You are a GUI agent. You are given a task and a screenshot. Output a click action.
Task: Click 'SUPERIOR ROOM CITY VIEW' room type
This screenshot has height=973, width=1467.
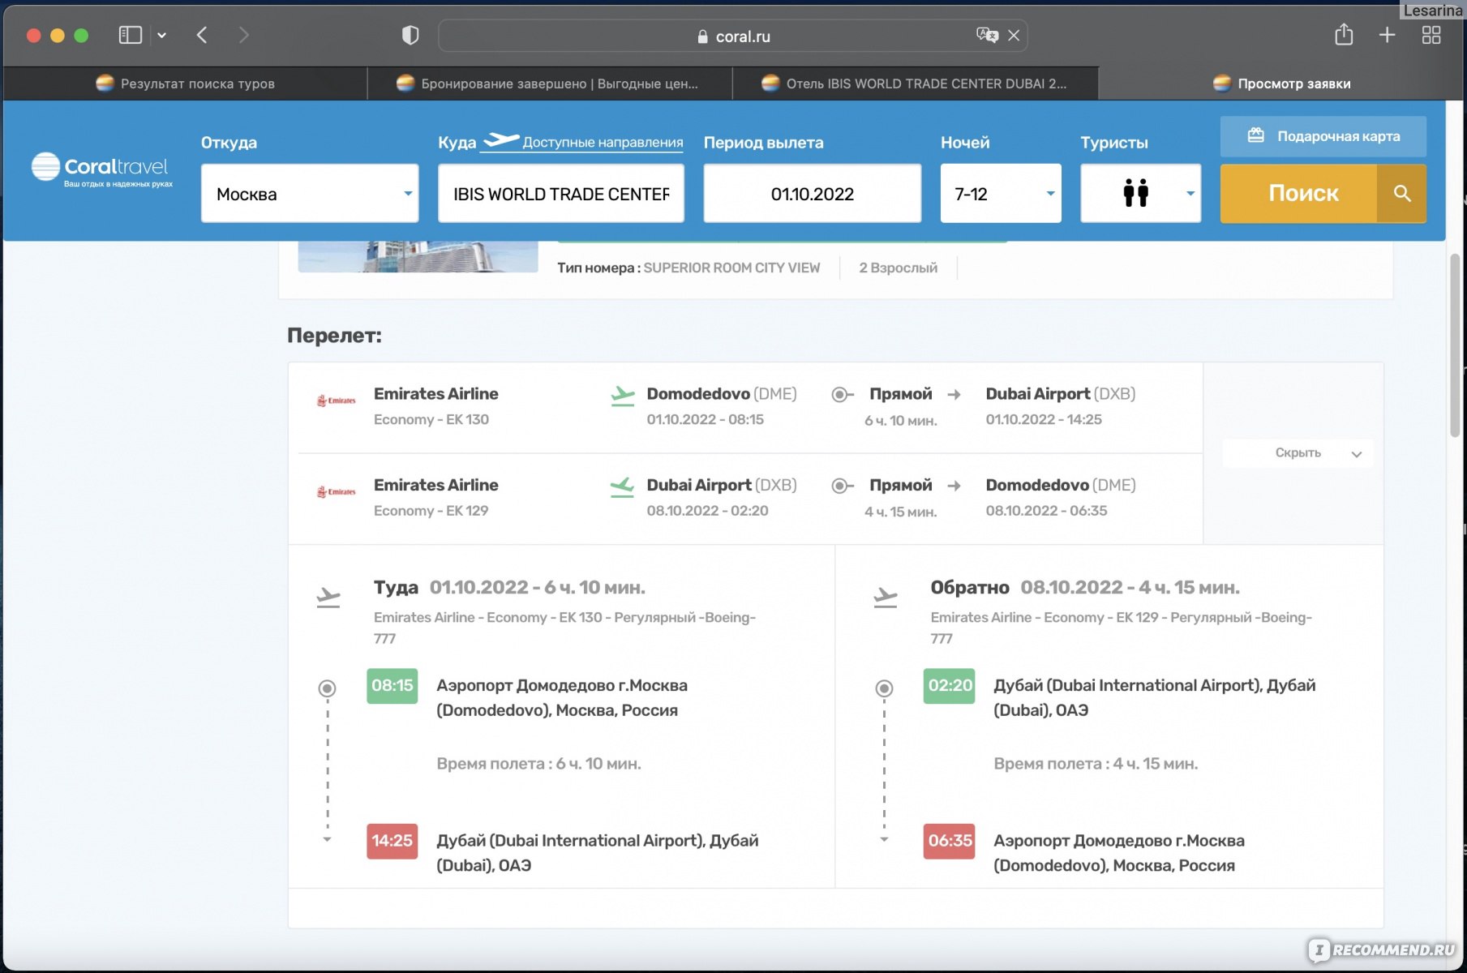click(x=731, y=268)
